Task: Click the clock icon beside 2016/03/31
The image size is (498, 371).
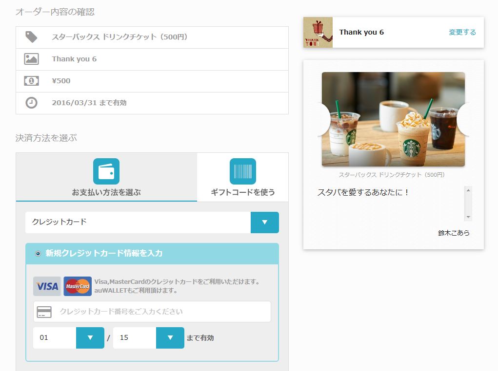Action: pos(31,103)
